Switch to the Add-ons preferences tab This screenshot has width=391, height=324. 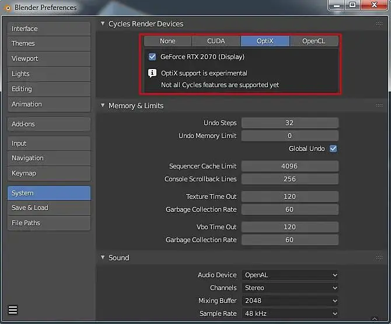click(x=49, y=124)
